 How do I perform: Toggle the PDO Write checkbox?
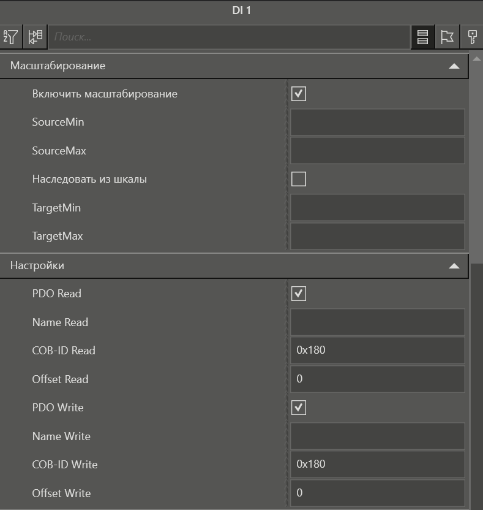[x=299, y=408]
